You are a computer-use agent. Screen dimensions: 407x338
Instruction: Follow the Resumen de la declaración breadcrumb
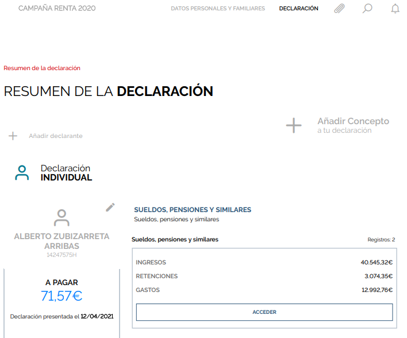click(x=42, y=68)
